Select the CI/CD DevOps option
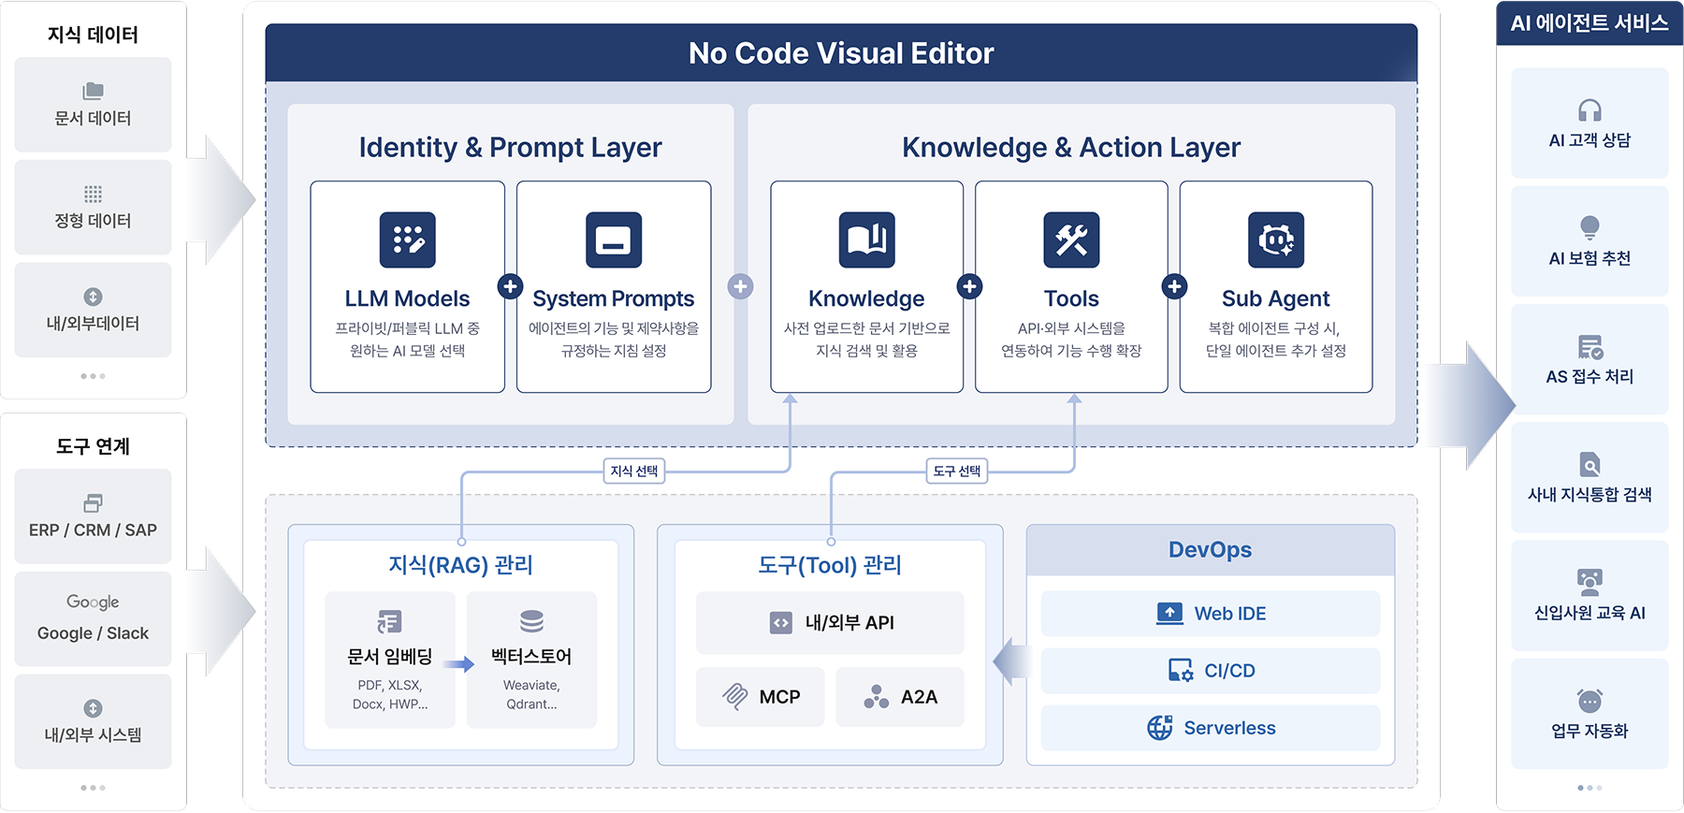This screenshot has height=813, width=1684. coord(1211,671)
